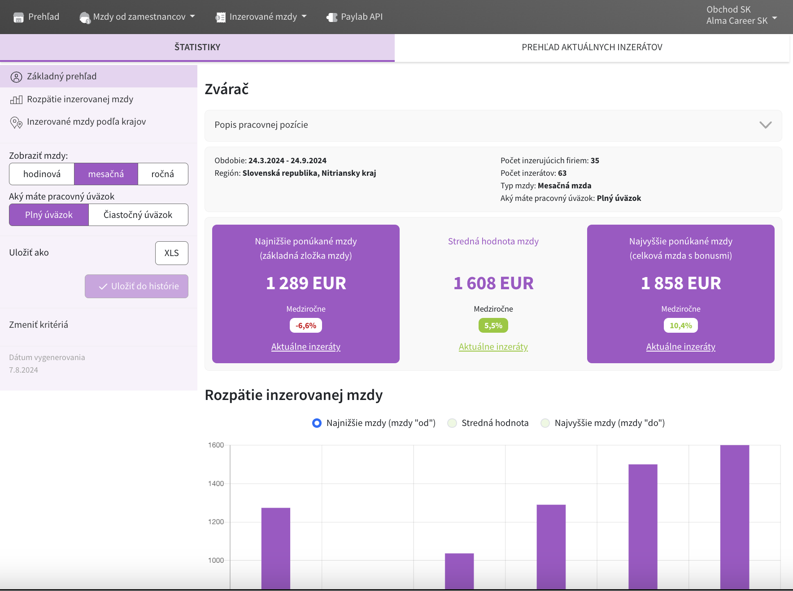Click the 1 289 EUR value
The image size is (793, 591).
(x=306, y=283)
